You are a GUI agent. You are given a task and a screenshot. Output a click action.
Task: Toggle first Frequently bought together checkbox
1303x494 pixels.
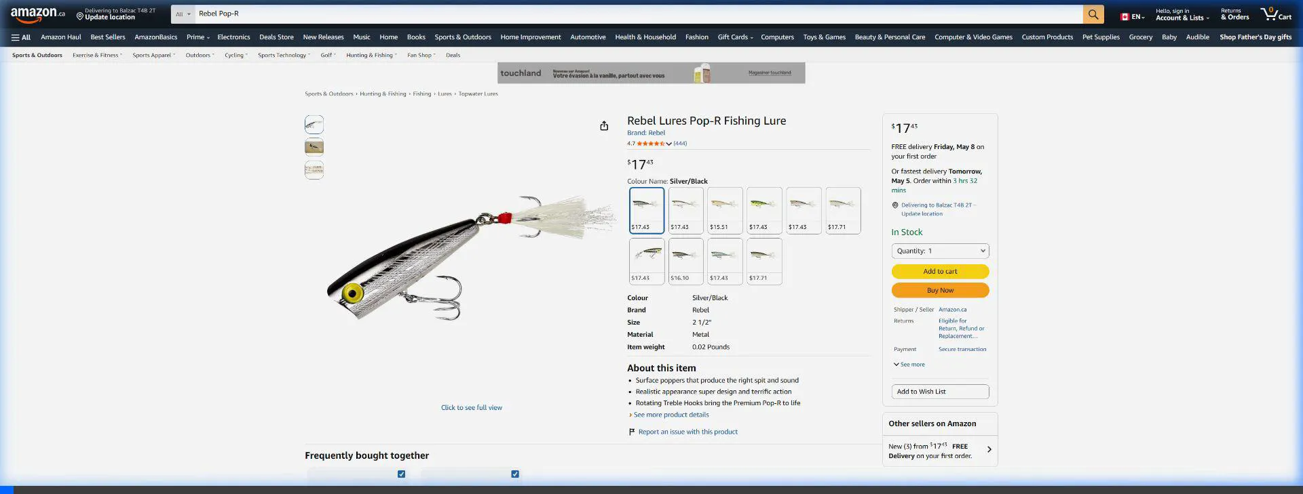402,474
